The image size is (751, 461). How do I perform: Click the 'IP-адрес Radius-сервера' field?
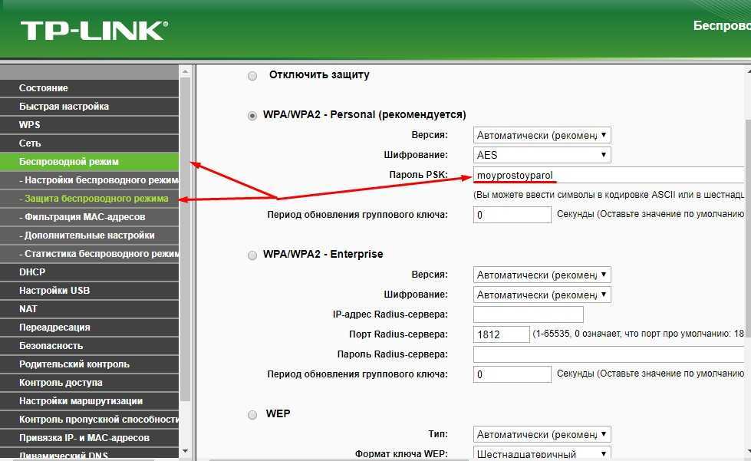coord(528,314)
